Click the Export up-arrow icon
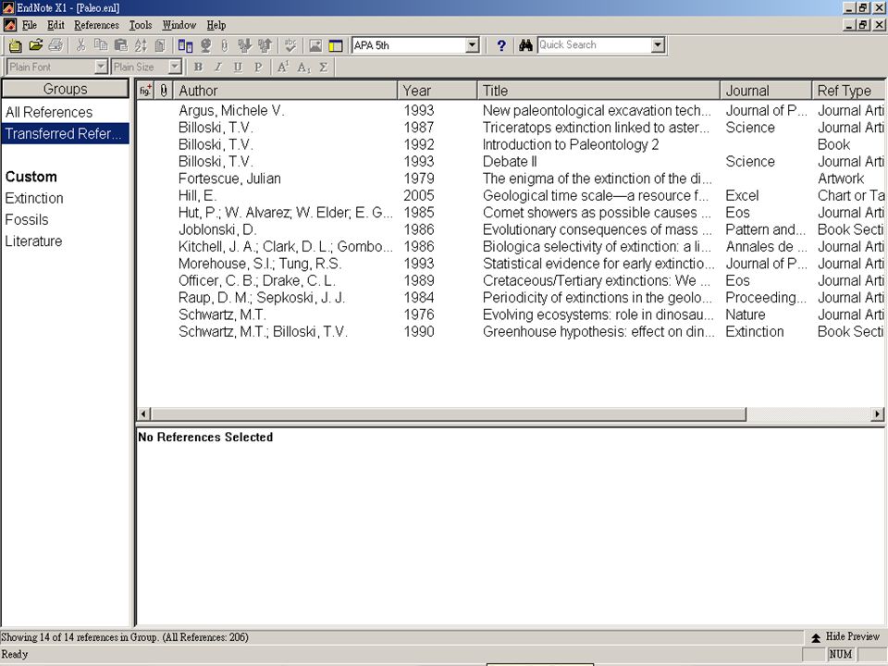 tap(265, 45)
